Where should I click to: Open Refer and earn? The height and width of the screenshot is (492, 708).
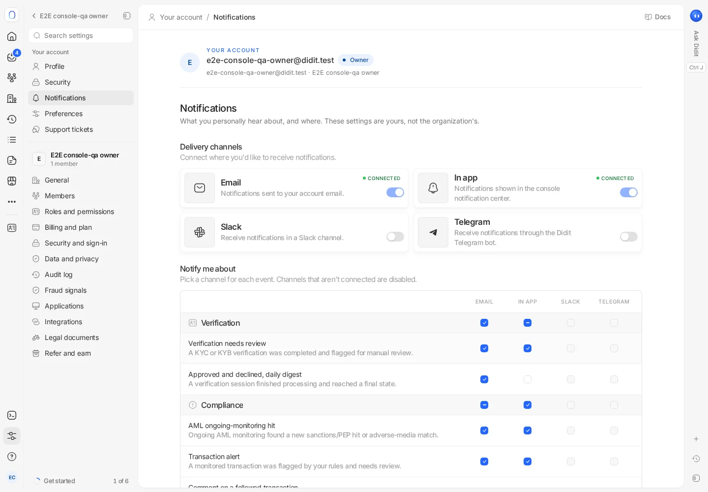(81, 353)
